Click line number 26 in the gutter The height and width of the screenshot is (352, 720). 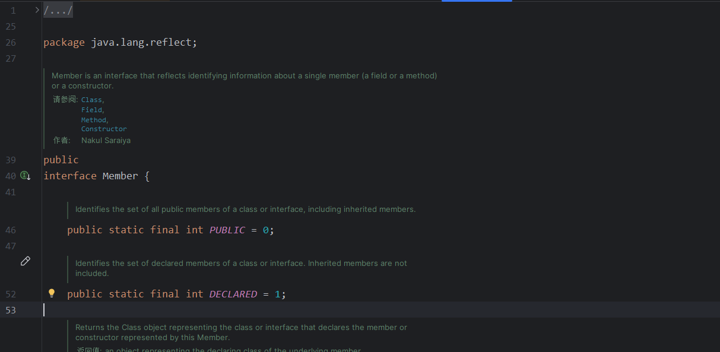(11, 43)
